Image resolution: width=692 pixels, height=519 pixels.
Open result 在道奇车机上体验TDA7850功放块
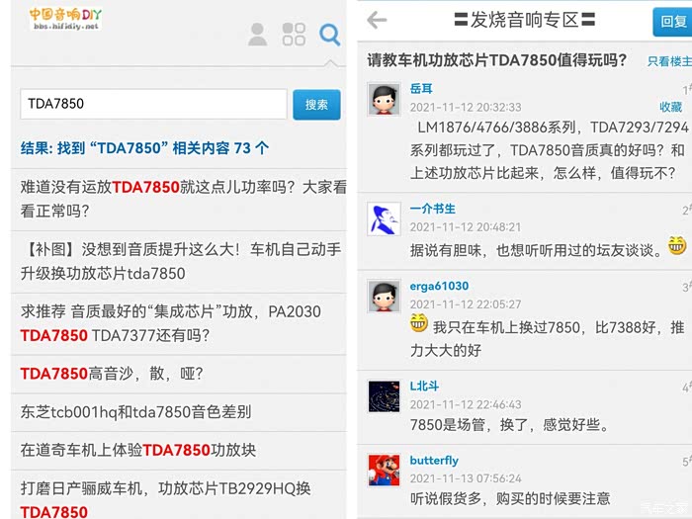[138, 450]
